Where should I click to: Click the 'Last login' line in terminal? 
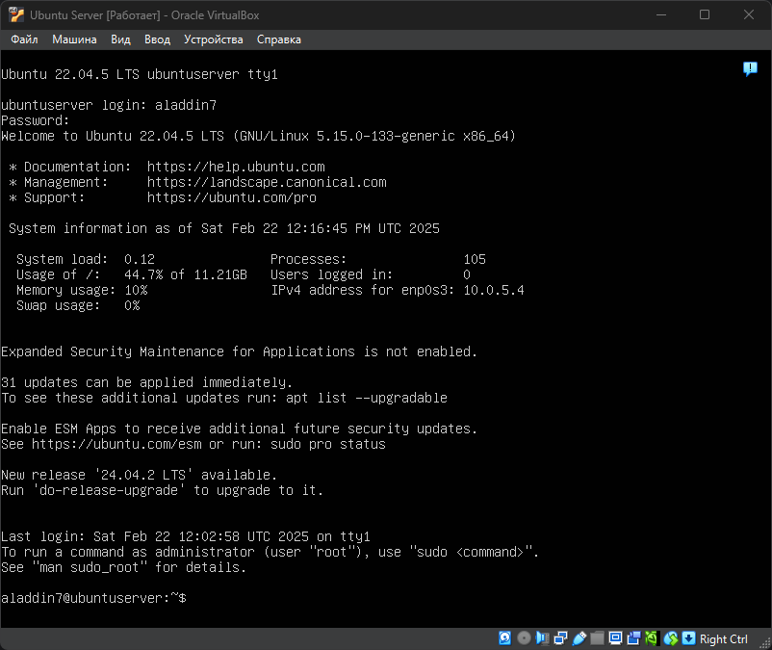pyautogui.click(x=186, y=536)
